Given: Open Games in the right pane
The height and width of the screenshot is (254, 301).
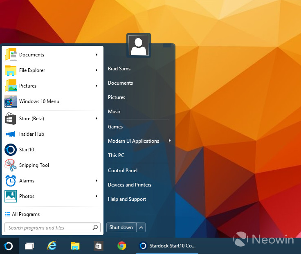Looking at the screenshot, I should click(x=115, y=127).
